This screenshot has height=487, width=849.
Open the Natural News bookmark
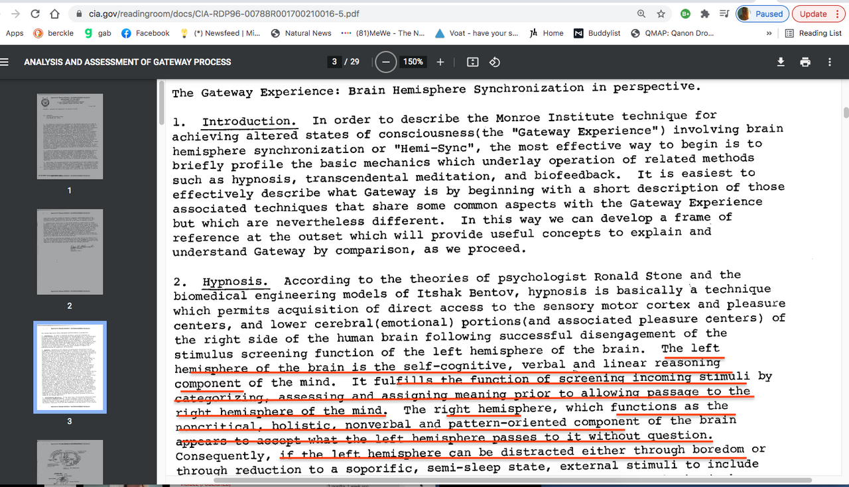pos(301,33)
